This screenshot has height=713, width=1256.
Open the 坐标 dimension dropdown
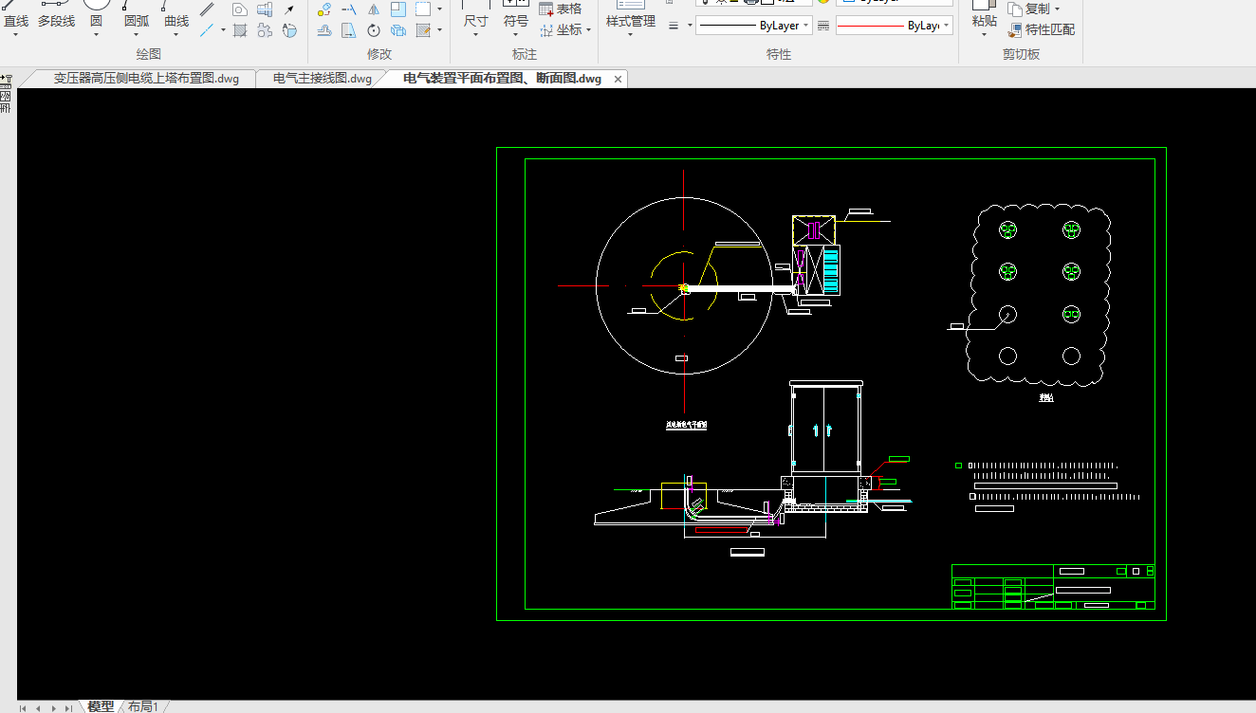(x=588, y=29)
